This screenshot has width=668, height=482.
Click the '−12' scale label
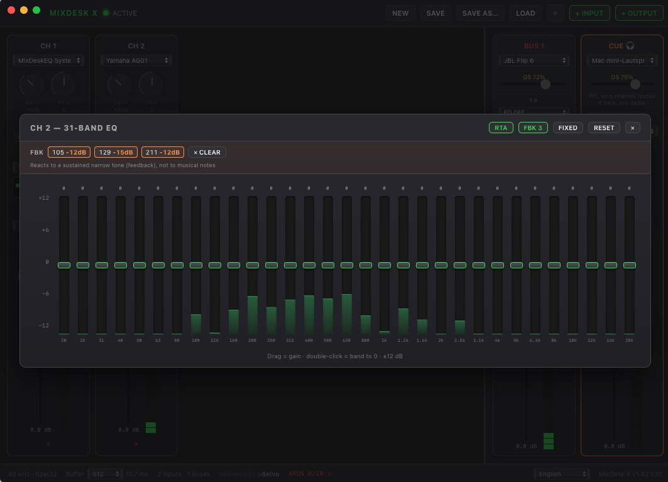[43, 325]
